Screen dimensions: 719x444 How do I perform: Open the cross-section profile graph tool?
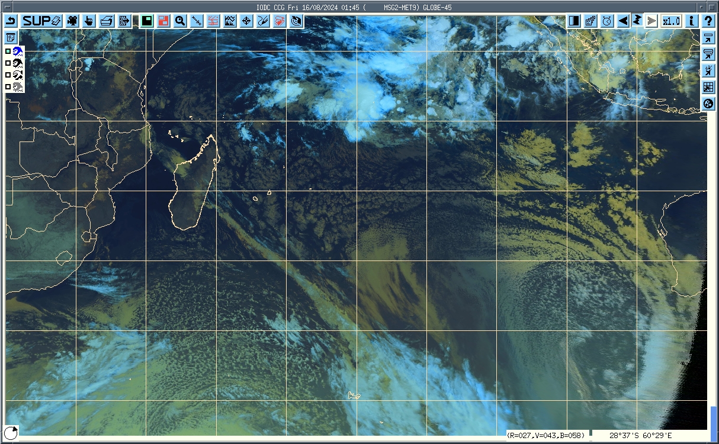(230, 21)
